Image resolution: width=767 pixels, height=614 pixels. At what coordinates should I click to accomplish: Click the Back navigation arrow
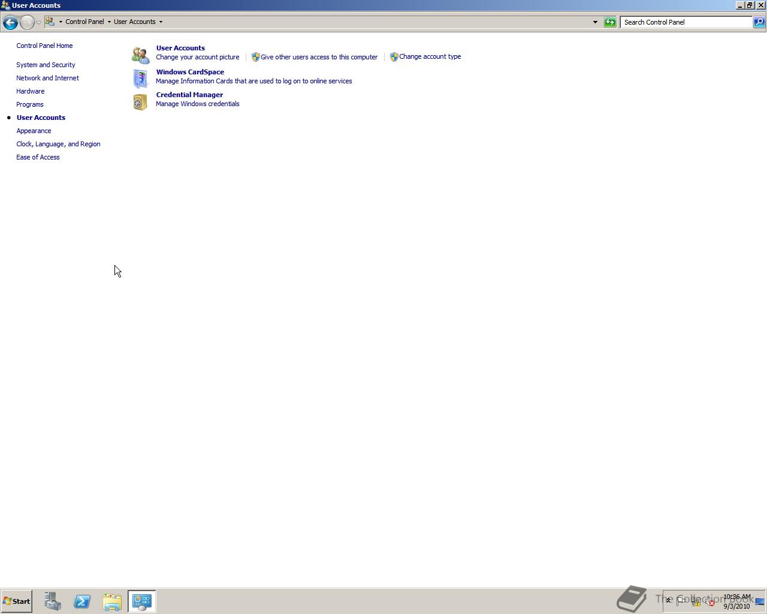click(10, 22)
